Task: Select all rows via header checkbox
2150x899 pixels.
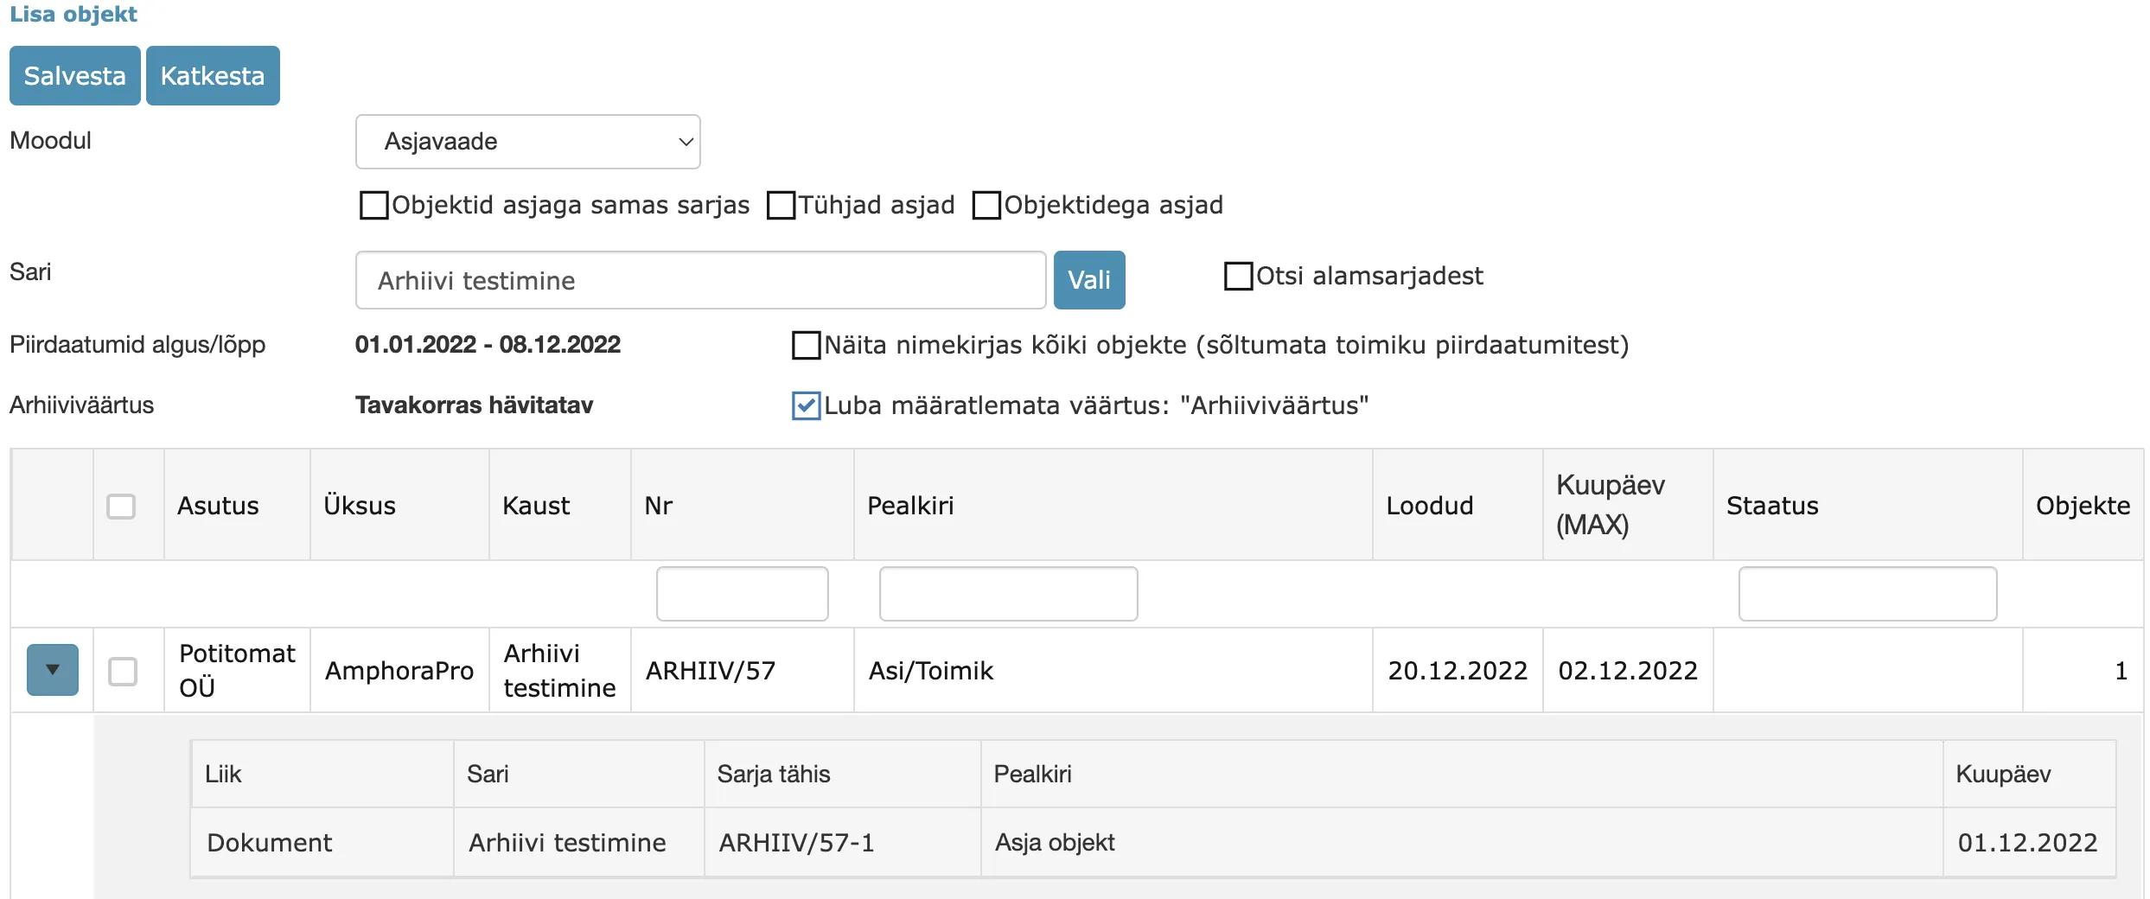Action: click(121, 507)
